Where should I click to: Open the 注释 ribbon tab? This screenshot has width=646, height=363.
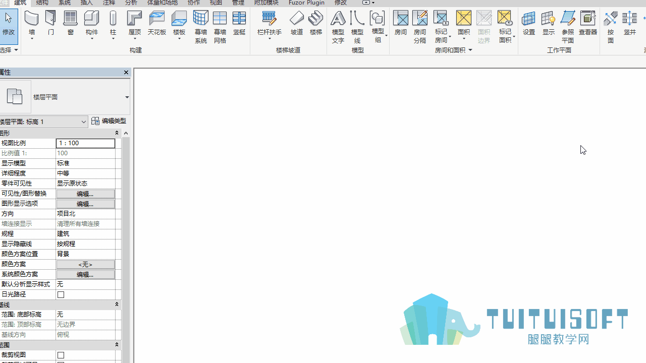coord(109,3)
